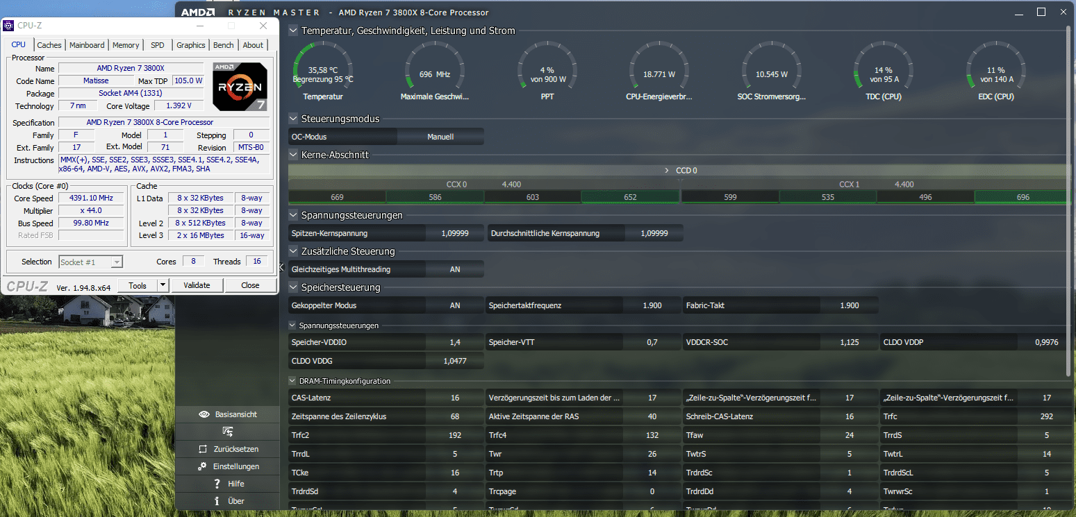
Task: Click the Ryzen 7 logo image in CPU-Z
Action: click(x=240, y=87)
